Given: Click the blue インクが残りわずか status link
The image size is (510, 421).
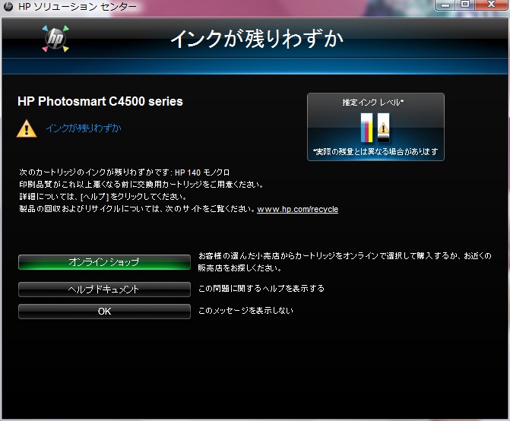Looking at the screenshot, I should click(84, 128).
